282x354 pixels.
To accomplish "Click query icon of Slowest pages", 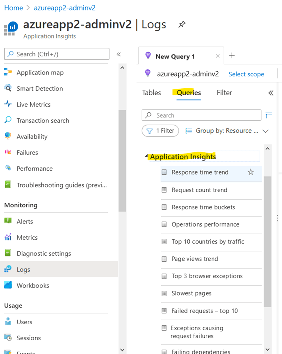I will click(x=164, y=293).
